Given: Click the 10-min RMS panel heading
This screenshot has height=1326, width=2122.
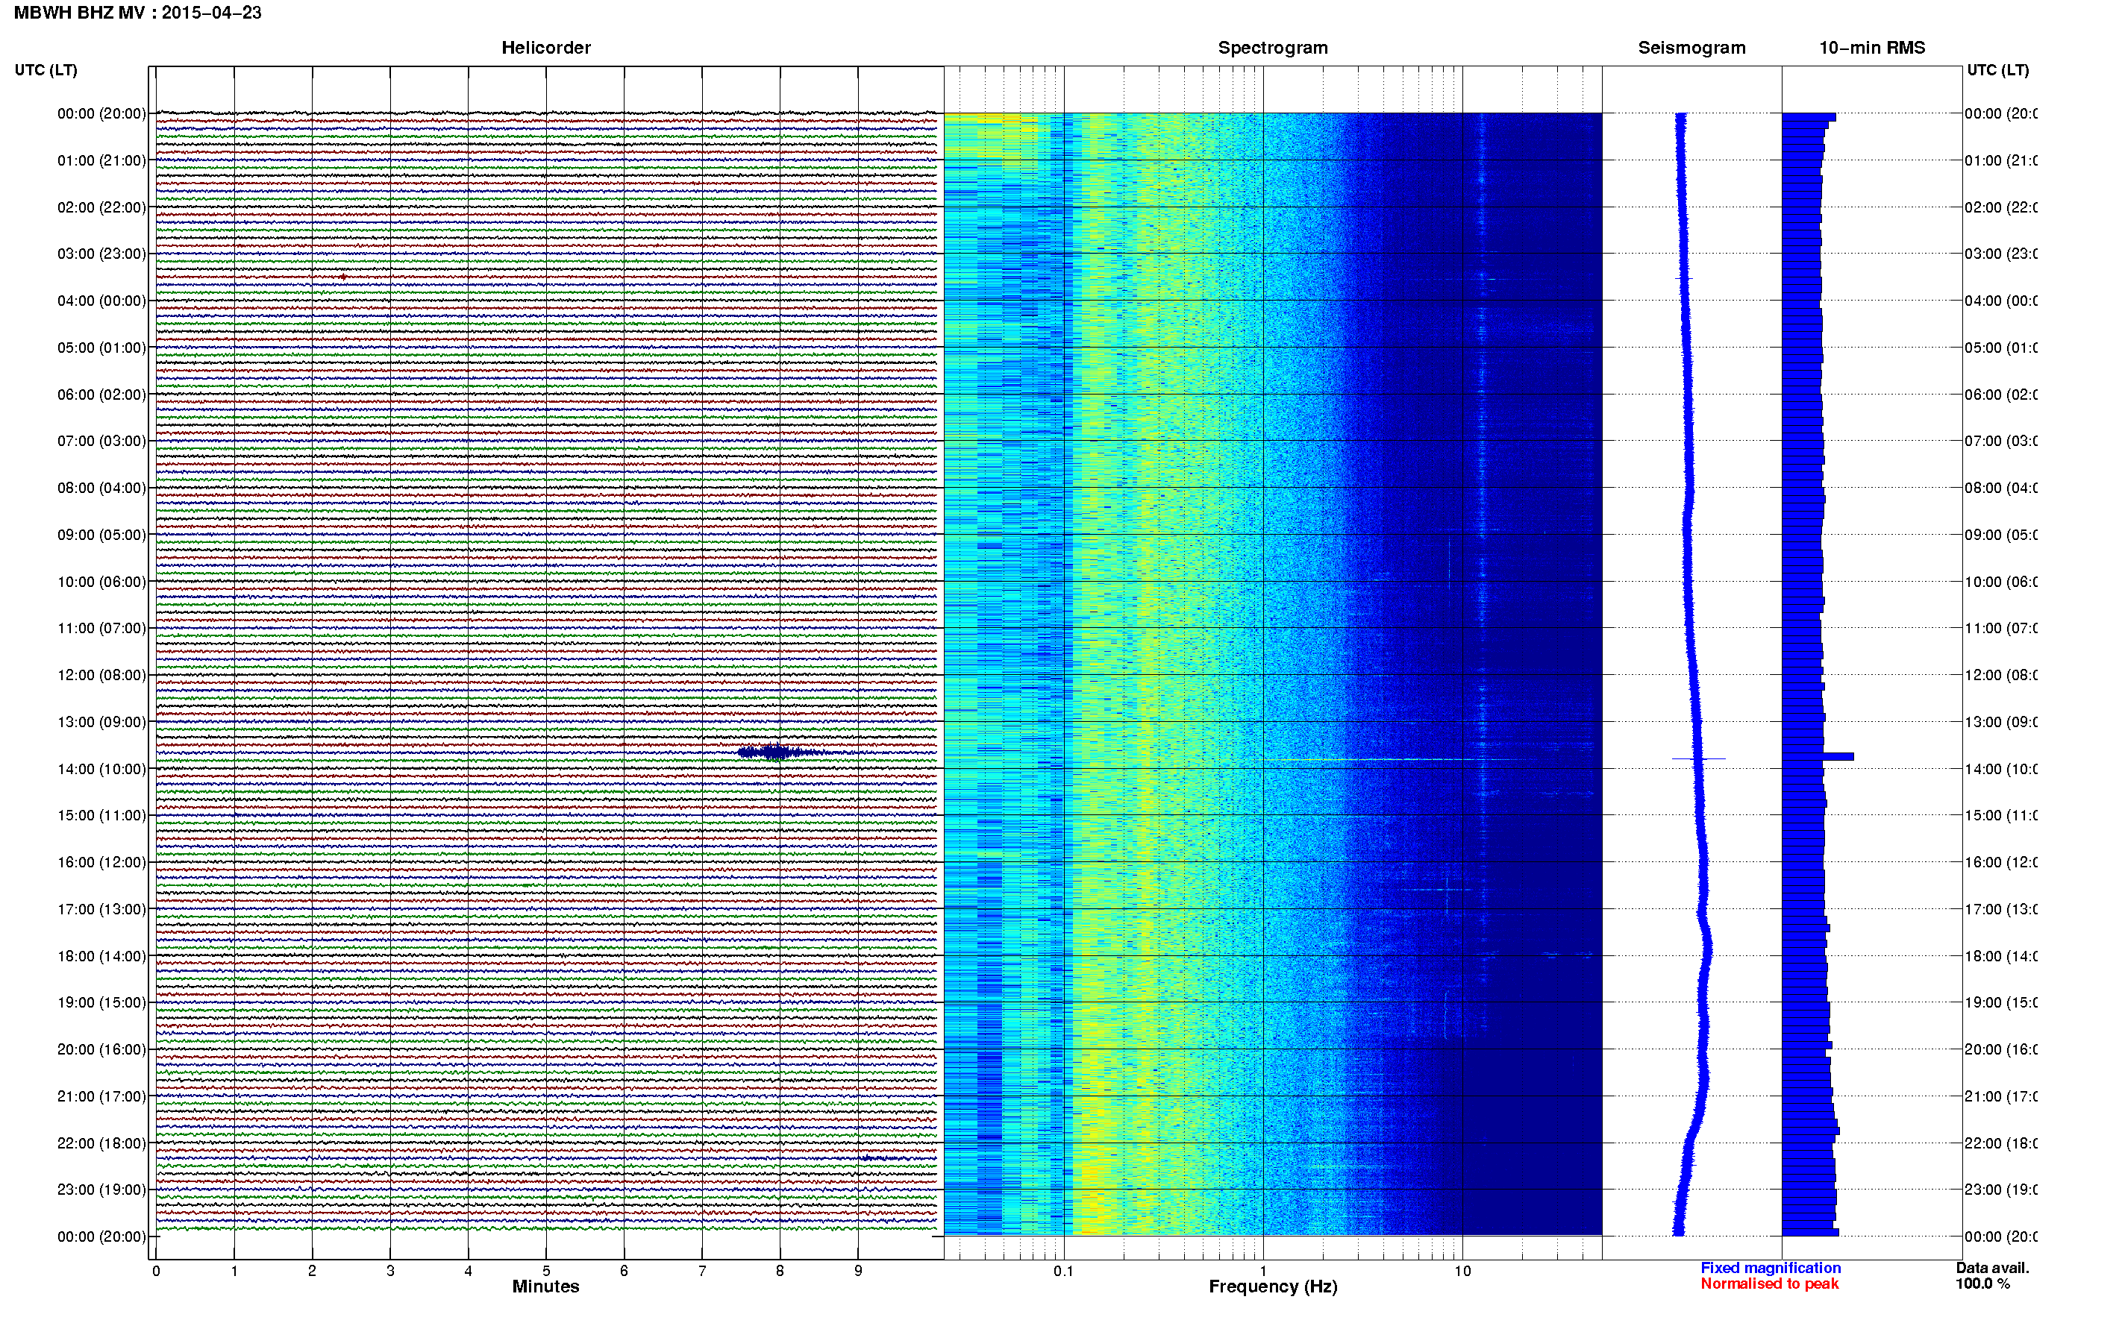Looking at the screenshot, I should coord(1872,48).
